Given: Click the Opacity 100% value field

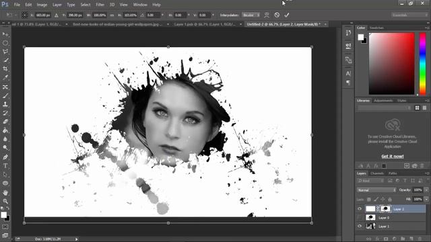Looking at the screenshot, I should [x=418, y=190].
